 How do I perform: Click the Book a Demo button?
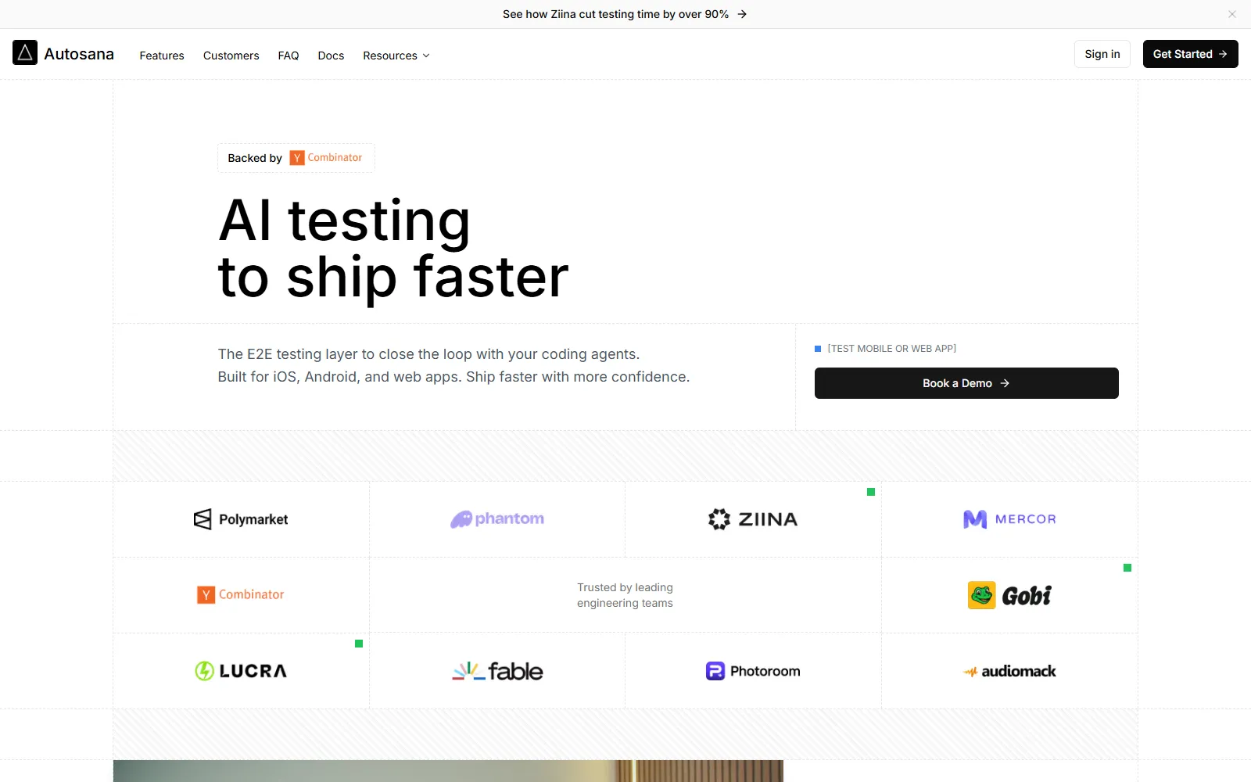pos(966,383)
